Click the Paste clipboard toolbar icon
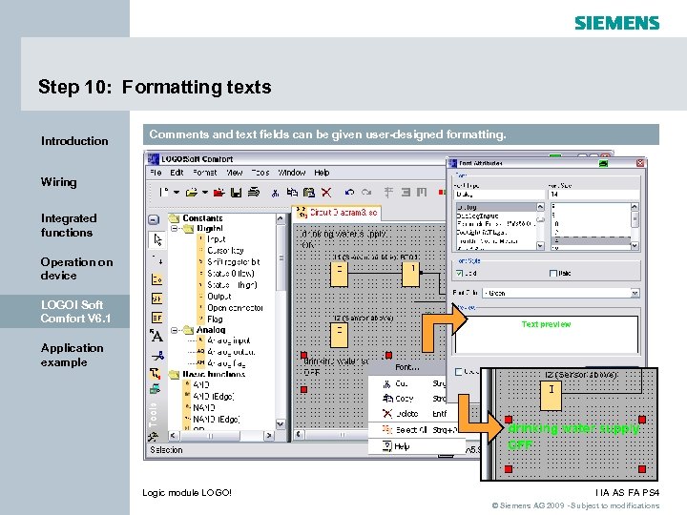 tap(309, 193)
